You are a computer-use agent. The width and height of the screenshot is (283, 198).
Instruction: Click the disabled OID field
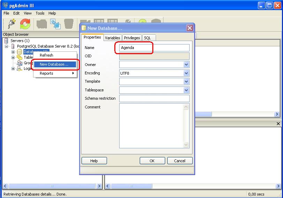point(154,56)
